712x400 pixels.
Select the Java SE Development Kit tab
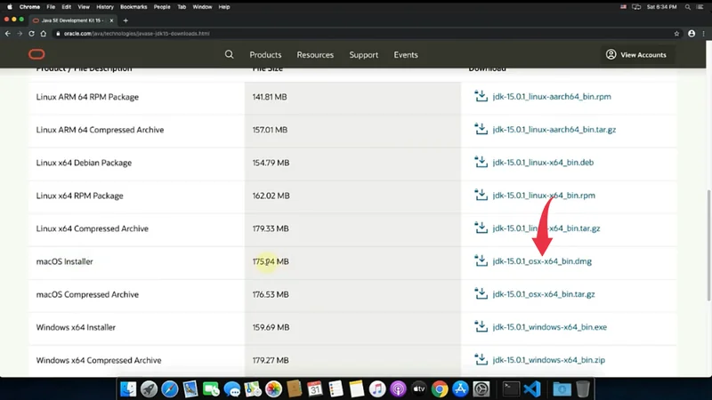71,20
